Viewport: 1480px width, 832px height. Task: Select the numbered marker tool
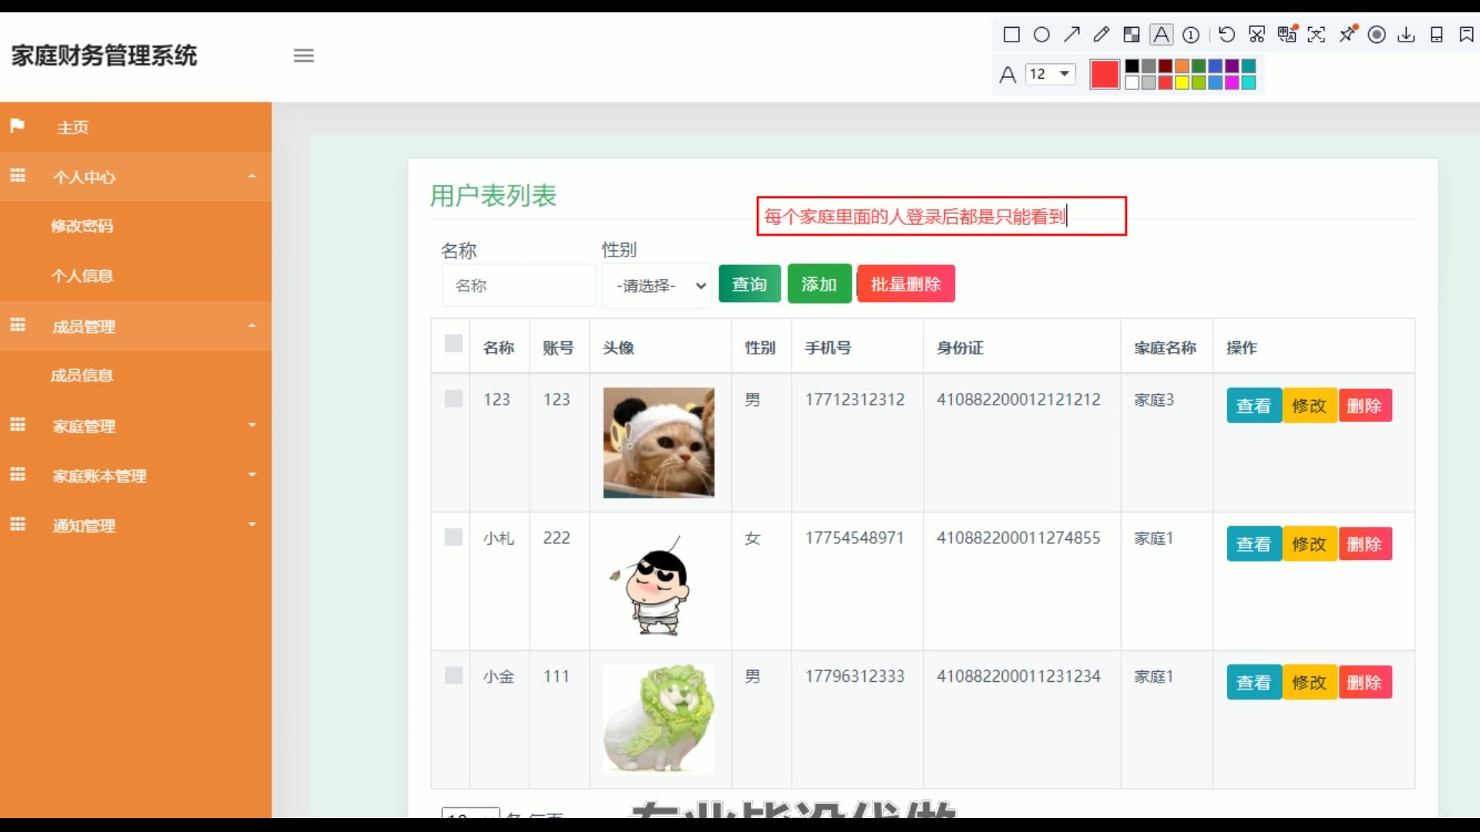[x=1191, y=35]
